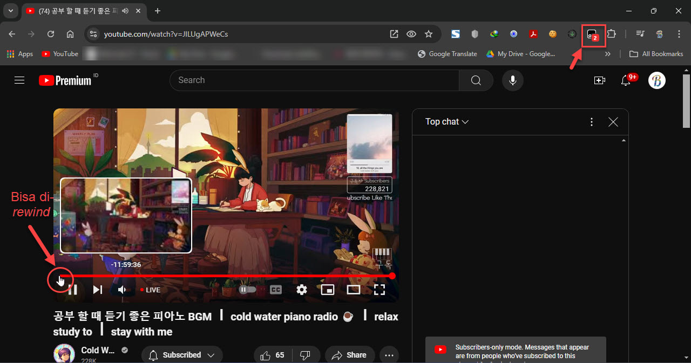Switch to theater mode
The height and width of the screenshot is (363, 691).
click(x=354, y=290)
